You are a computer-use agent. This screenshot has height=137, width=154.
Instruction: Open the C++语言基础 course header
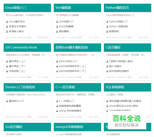tap(77, 87)
